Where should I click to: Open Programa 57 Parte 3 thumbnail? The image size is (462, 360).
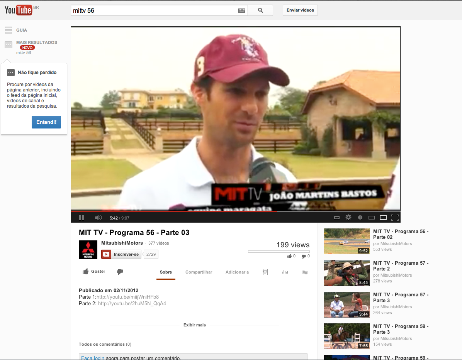(347, 305)
